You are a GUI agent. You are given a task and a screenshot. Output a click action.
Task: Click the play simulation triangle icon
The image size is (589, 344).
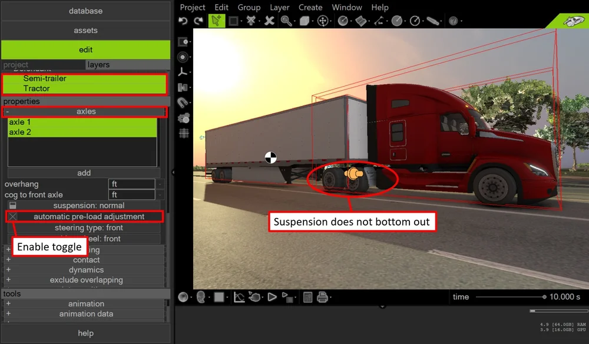[x=272, y=297]
